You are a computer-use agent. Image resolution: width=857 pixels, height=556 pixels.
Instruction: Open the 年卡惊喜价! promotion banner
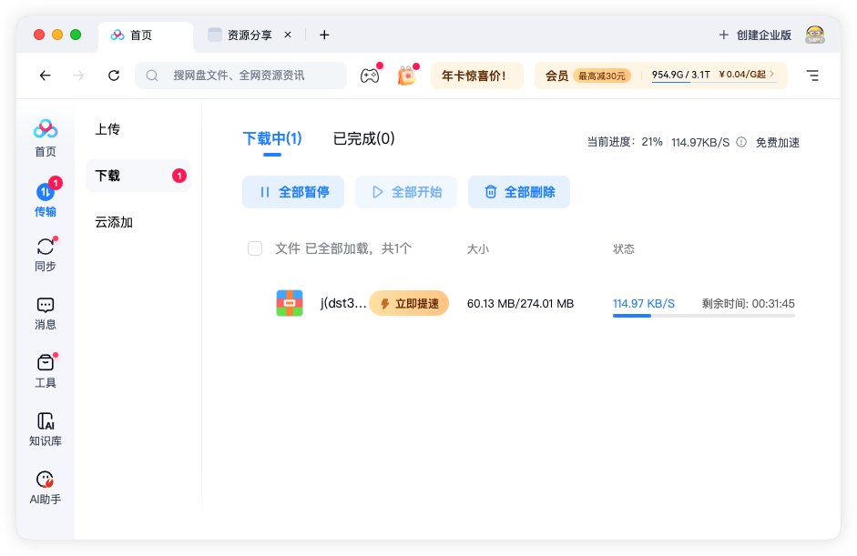coord(477,76)
